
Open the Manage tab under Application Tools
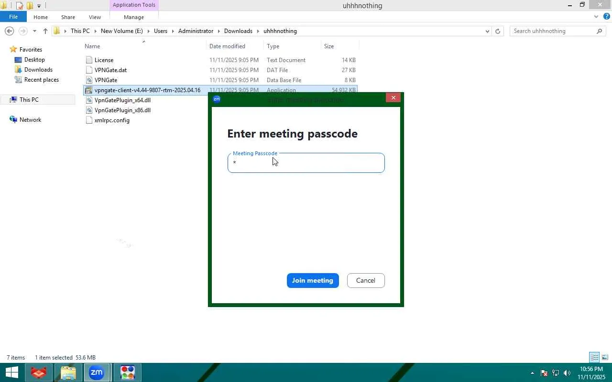(134, 17)
